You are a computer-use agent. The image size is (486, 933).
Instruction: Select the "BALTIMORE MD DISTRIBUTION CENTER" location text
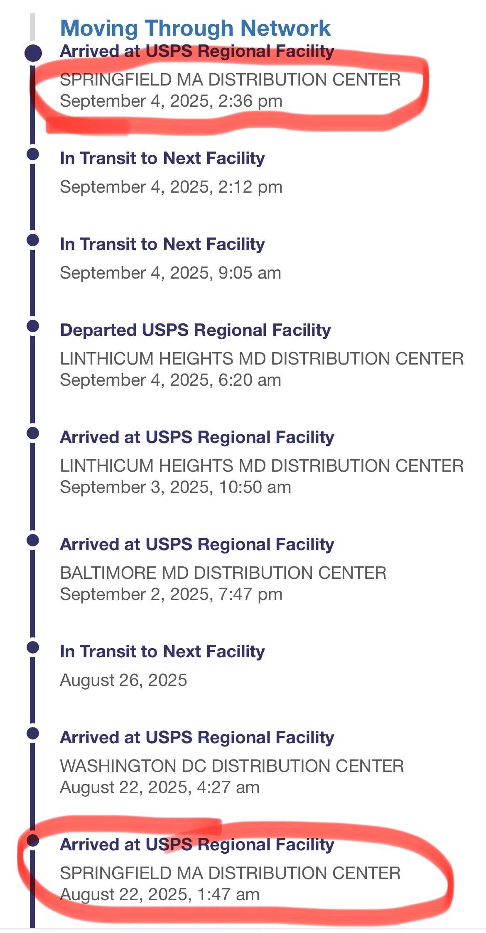tap(223, 573)
